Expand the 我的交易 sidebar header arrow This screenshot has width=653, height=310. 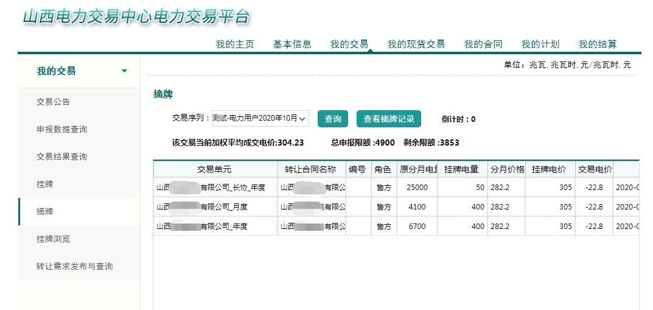tap(124, 71)
